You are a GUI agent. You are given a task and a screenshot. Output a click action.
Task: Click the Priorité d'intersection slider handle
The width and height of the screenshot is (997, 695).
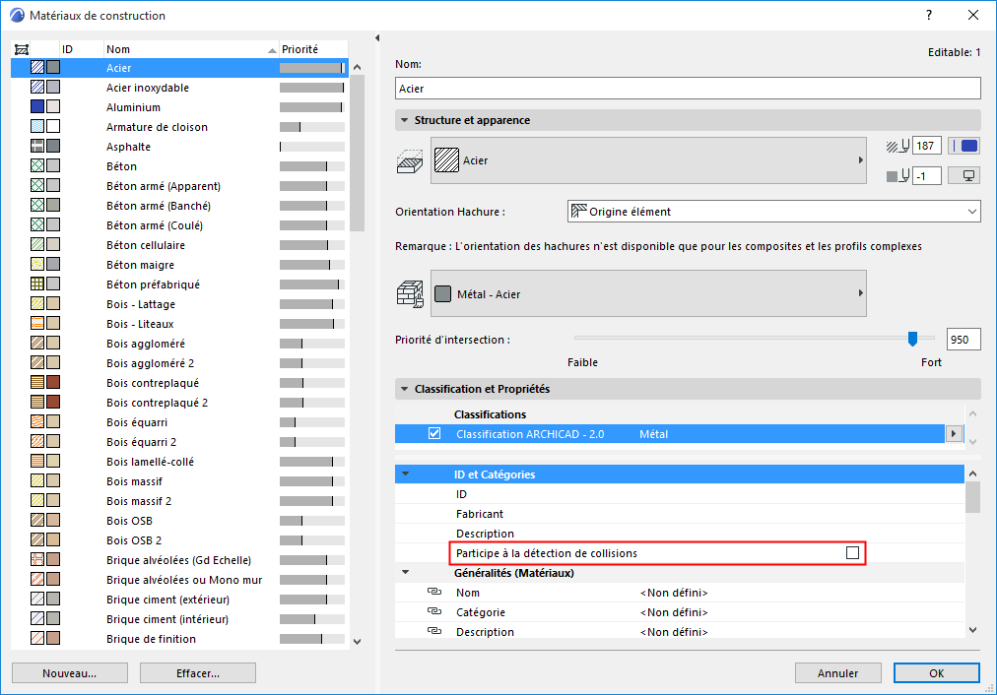click(912, 338)
